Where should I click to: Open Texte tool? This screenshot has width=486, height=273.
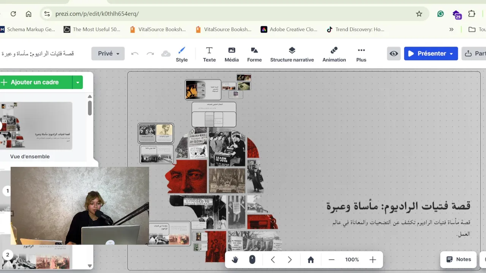point(209,54)
